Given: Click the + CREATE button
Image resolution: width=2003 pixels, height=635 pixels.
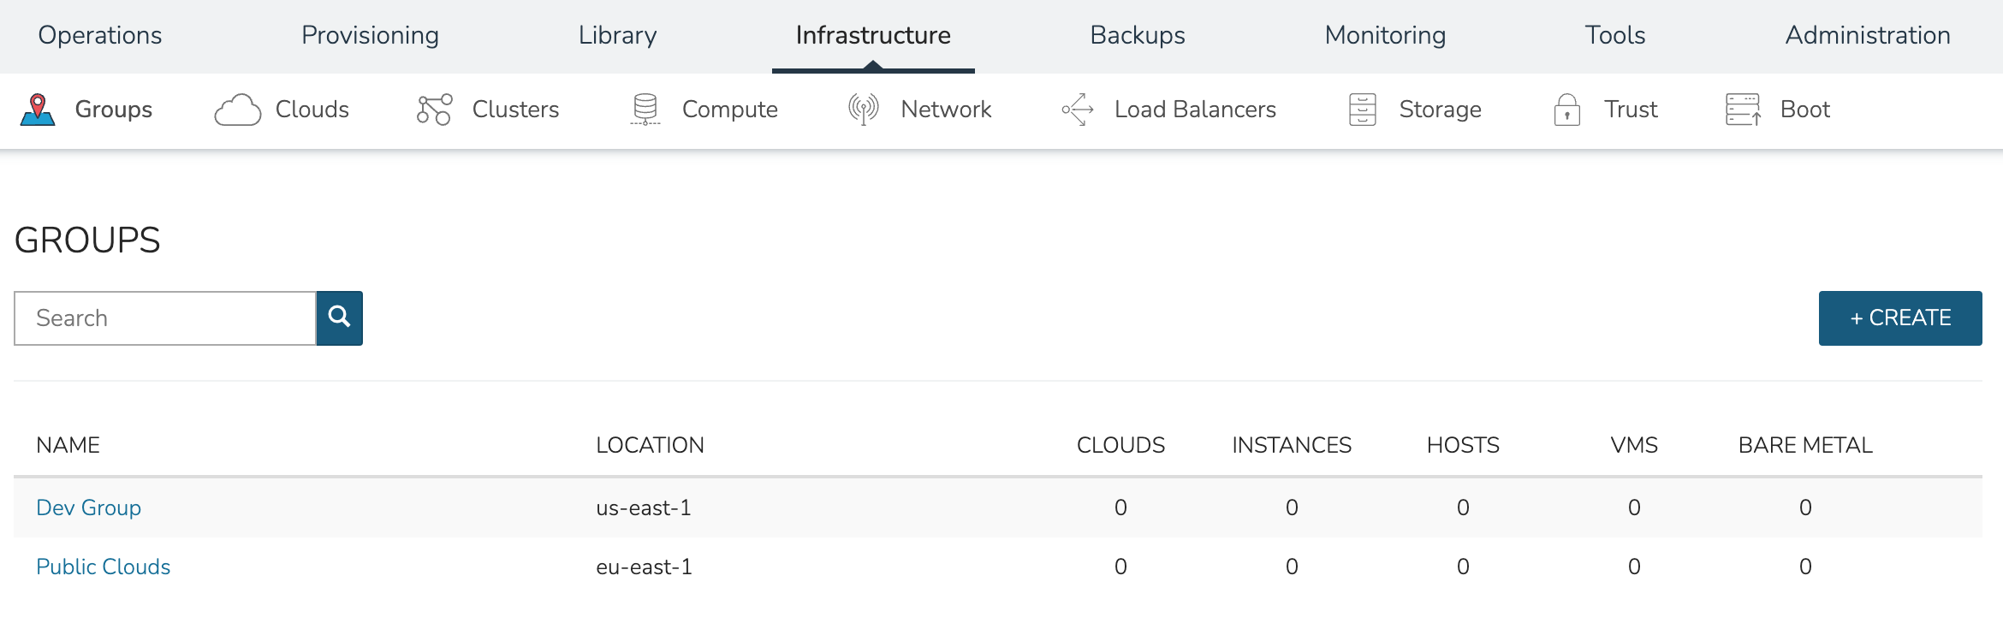Looking at the screenshot, I should click(1899, 318).
